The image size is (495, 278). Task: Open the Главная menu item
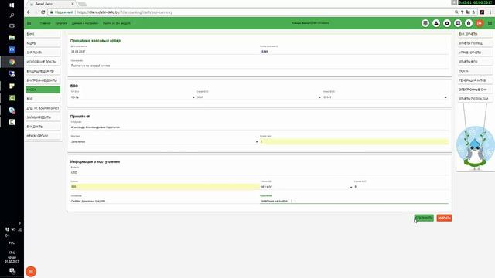click(x=45, y=23)
